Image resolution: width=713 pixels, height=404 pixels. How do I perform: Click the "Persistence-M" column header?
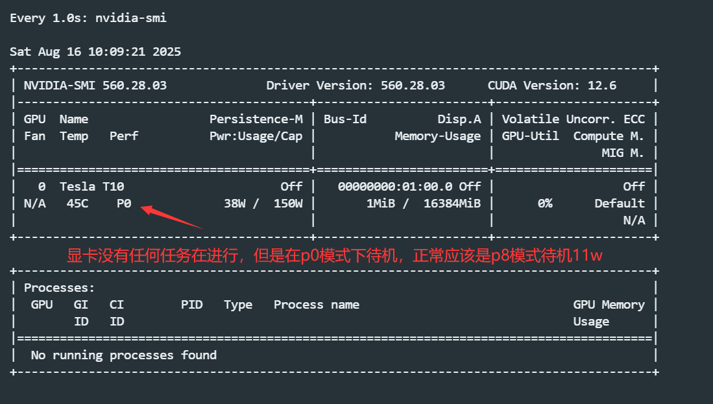(x=256, y=119)
